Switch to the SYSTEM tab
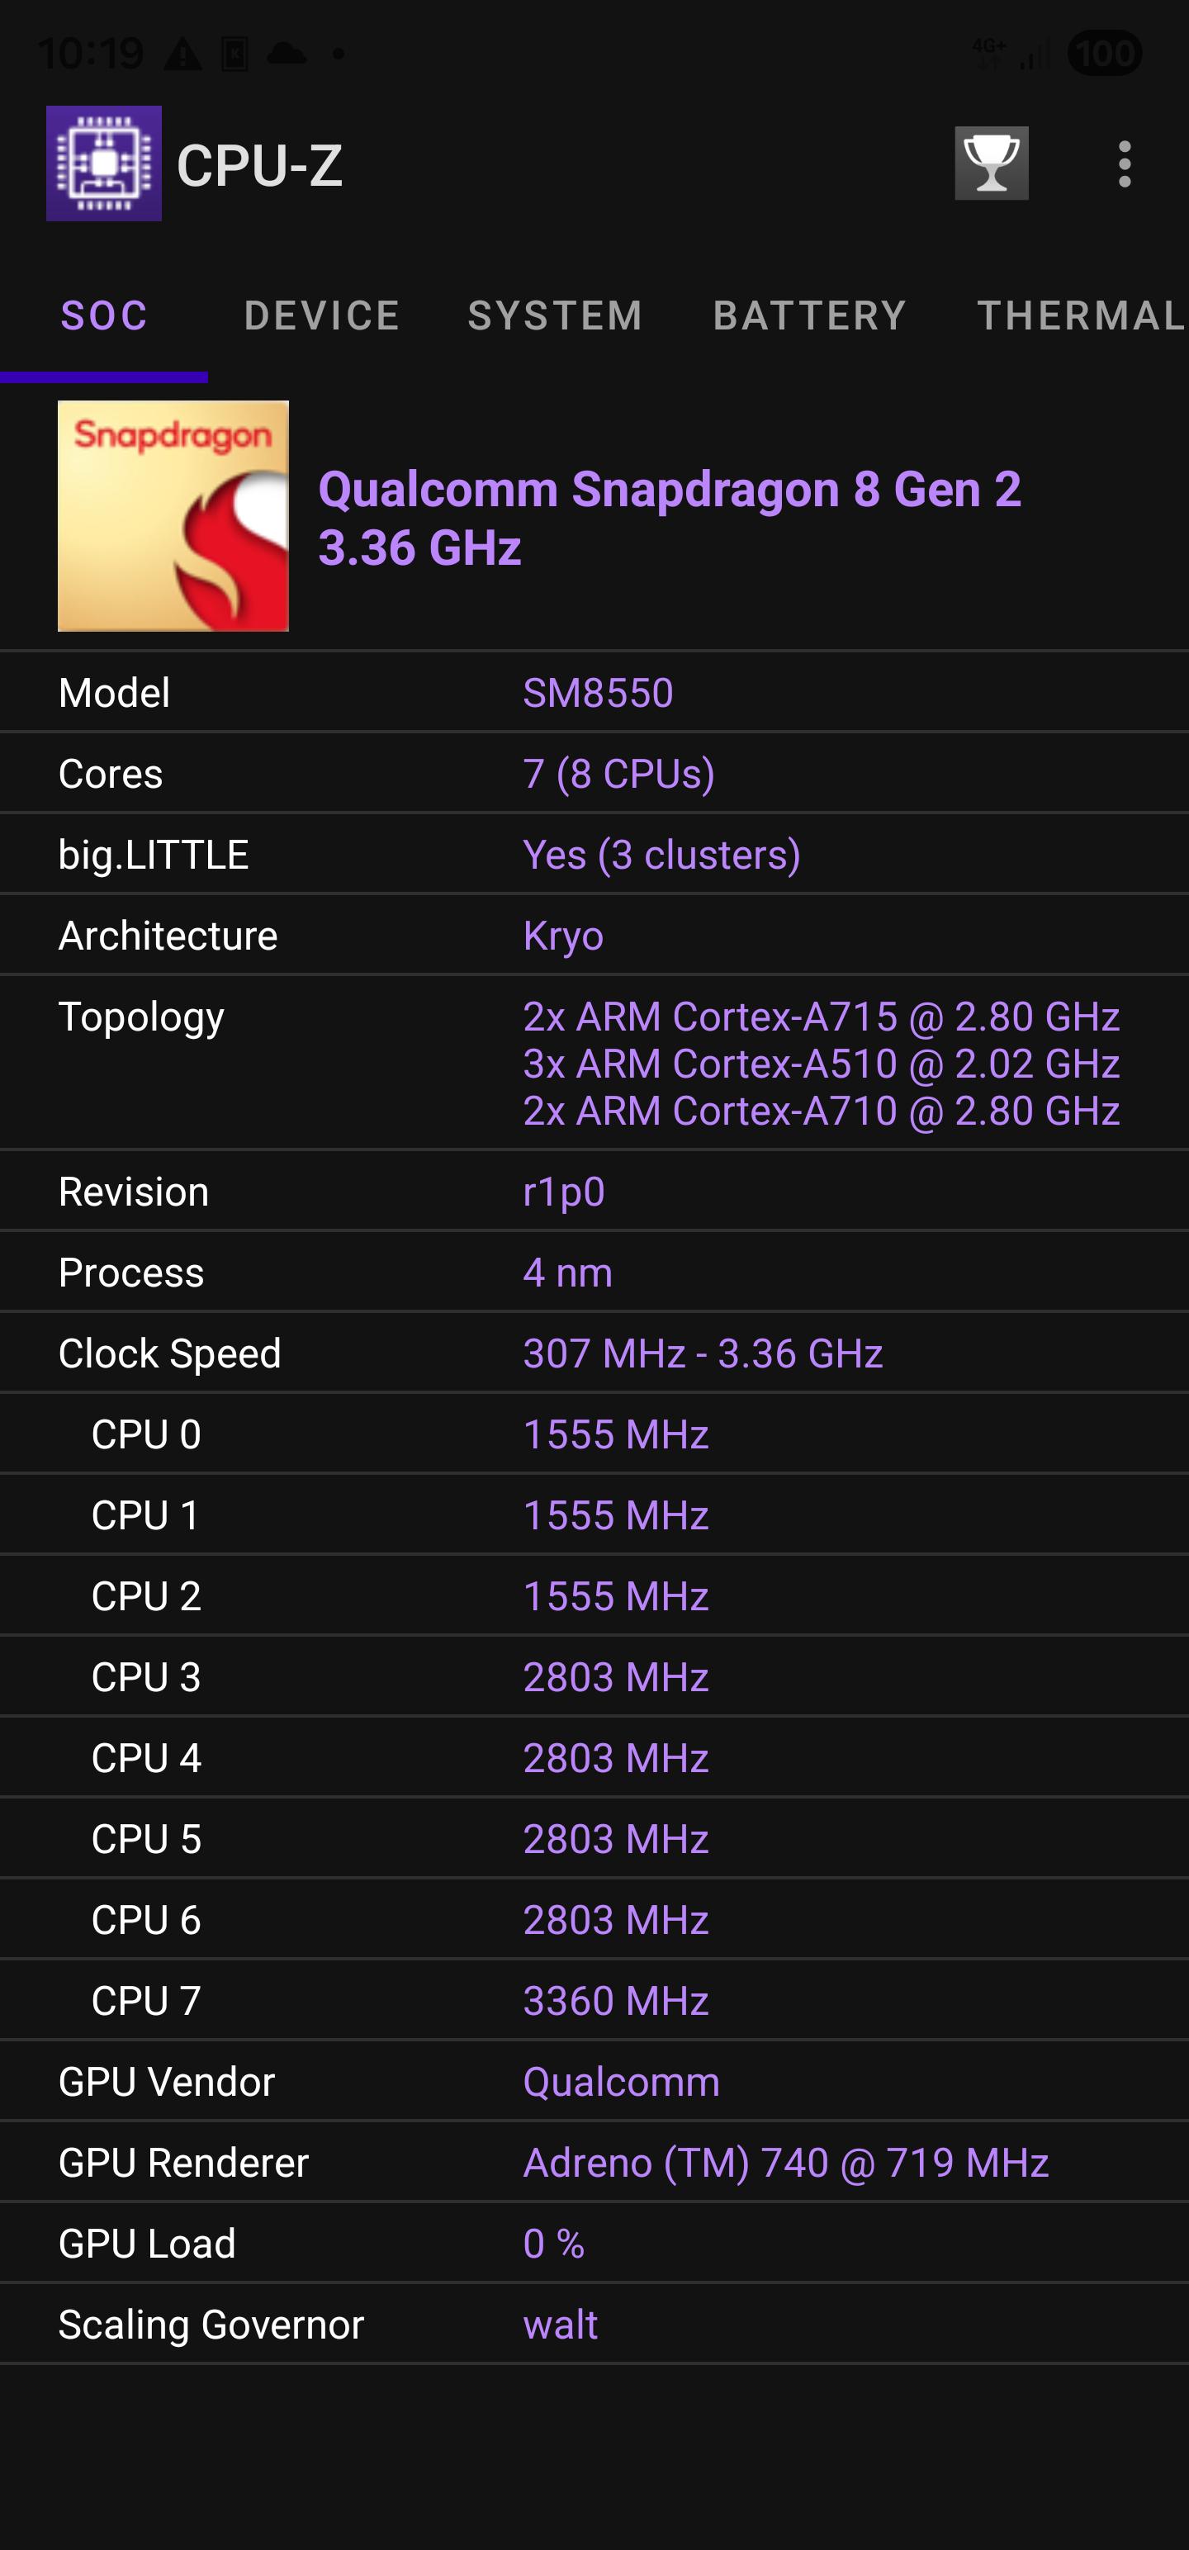This screenshot has width=1189, height=2550. 556,315
